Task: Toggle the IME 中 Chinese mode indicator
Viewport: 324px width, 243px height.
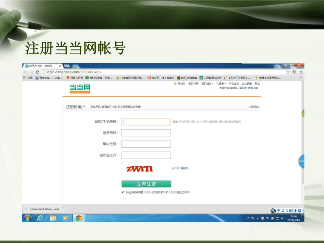Action: [x=279, y=211]
